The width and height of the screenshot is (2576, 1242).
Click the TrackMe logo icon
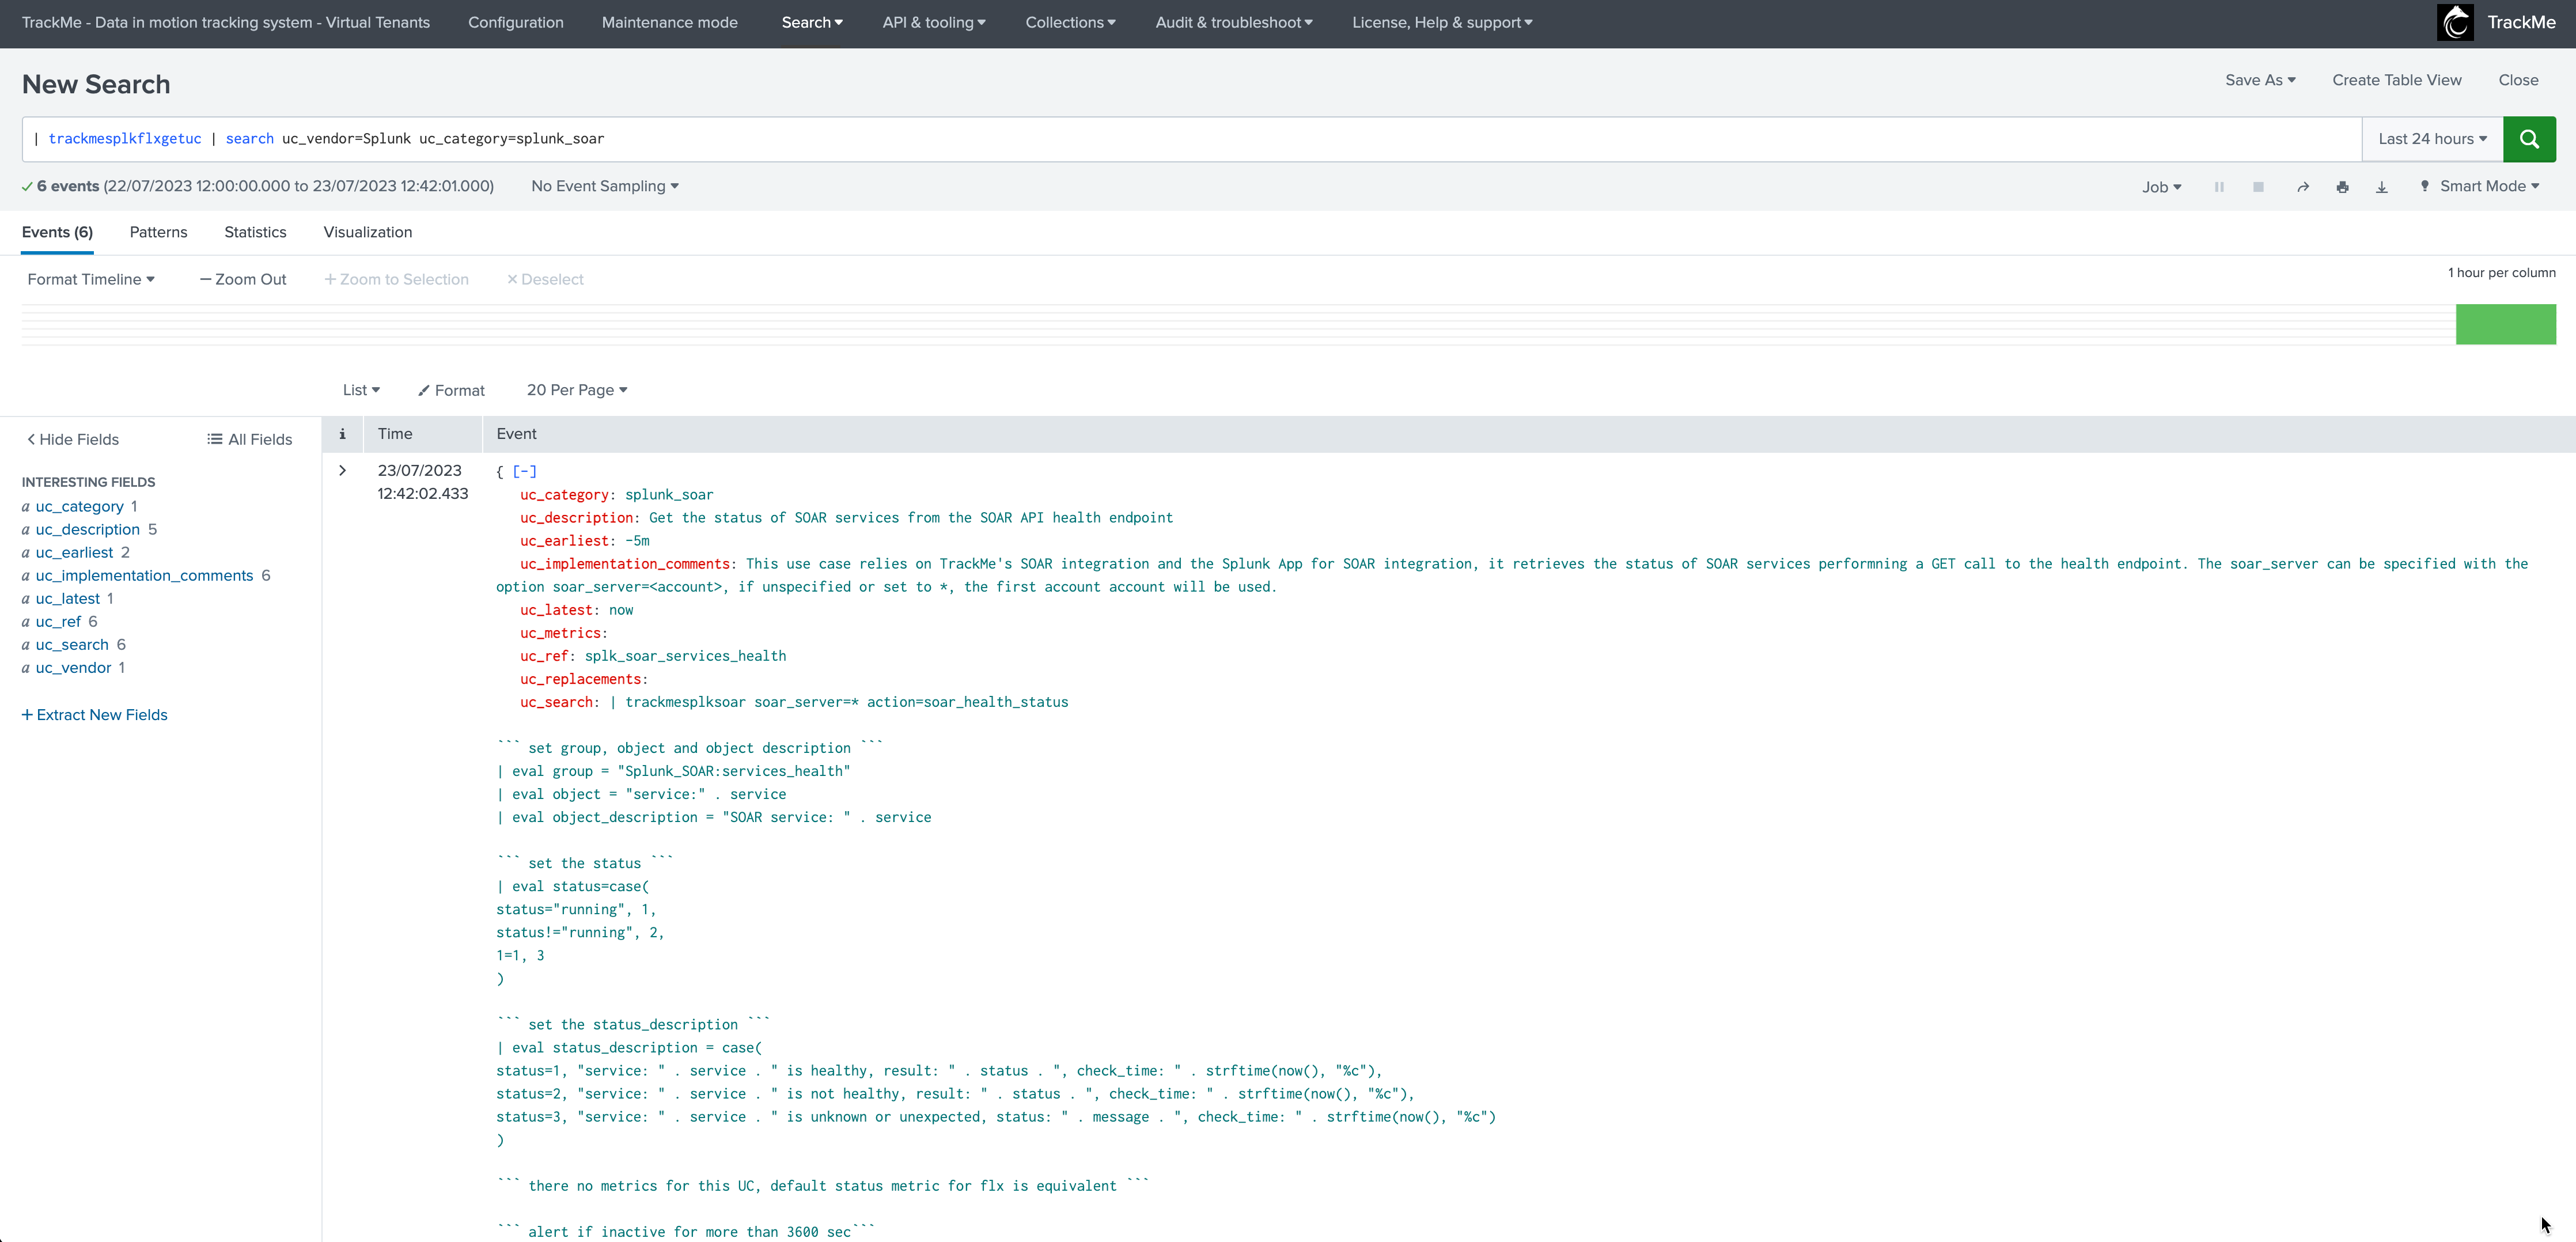(x=2455, y=22)
